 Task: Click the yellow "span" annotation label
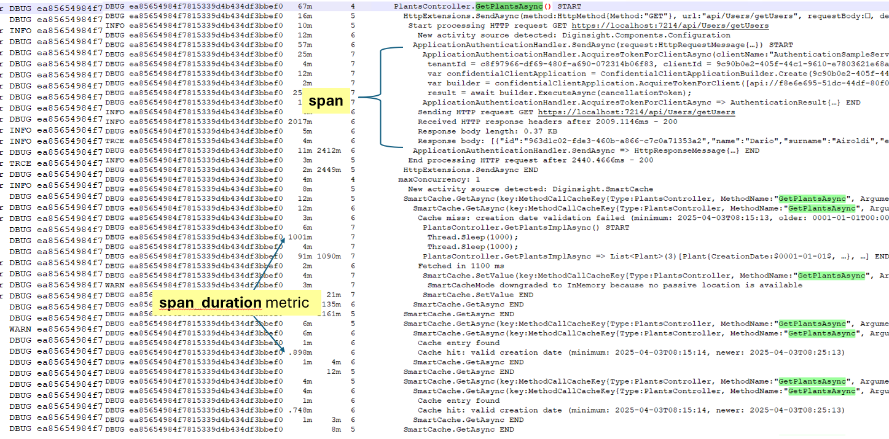[x=326, y=101]
